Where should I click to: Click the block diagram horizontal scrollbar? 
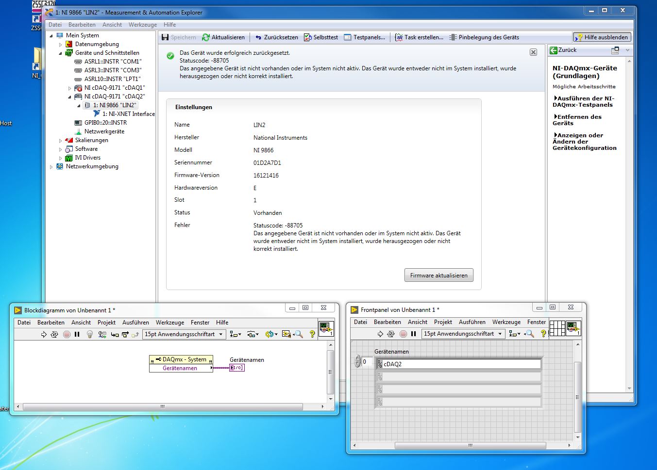tap(163, 407)
